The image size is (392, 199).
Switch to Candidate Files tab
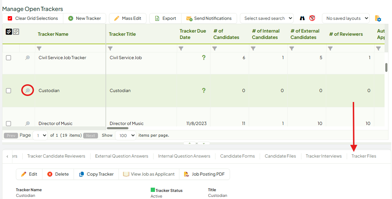(x=280, y=156)
